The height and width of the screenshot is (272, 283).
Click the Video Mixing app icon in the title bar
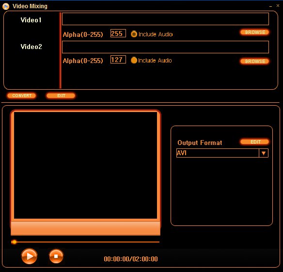[6, 6]
